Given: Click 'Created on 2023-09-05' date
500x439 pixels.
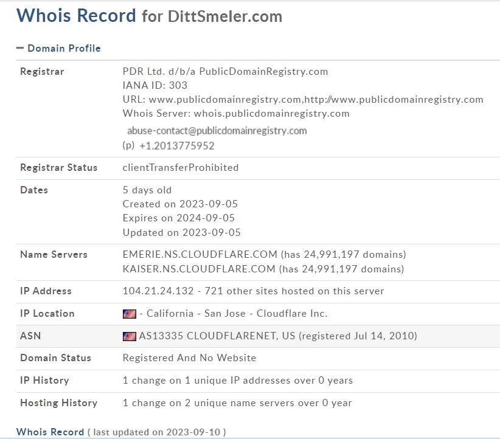Looking at the screenshot, I should point(180,204).
